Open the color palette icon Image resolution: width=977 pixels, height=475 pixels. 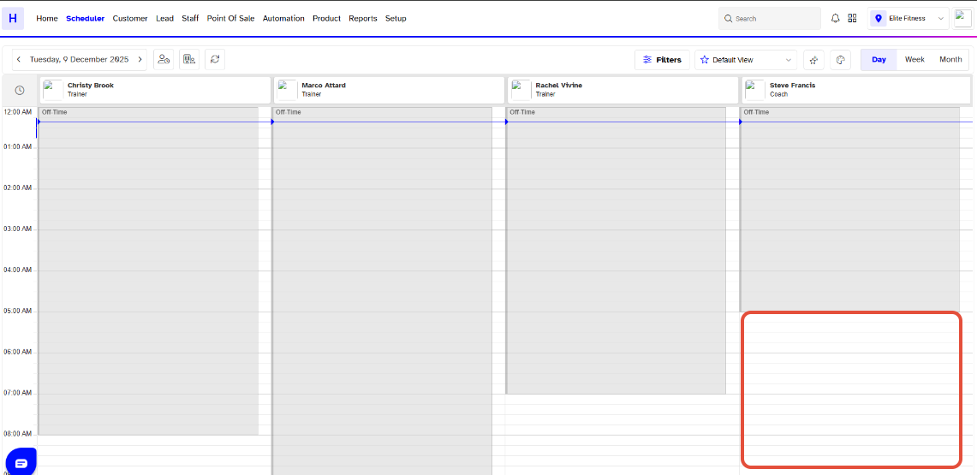(x=841, y=60)
